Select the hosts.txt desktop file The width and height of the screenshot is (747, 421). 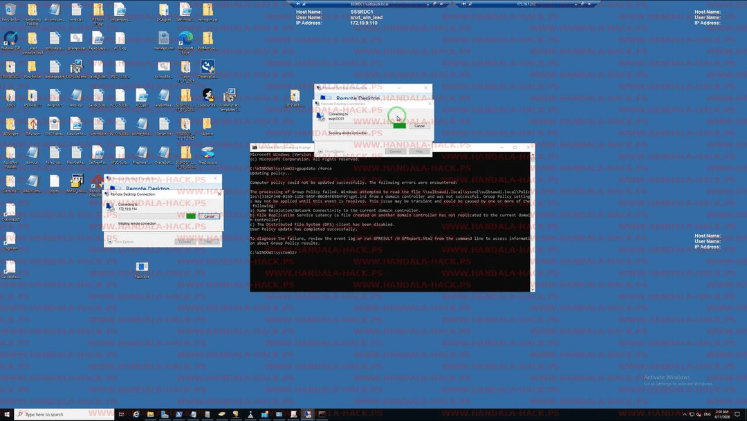[x=76, y=12]
